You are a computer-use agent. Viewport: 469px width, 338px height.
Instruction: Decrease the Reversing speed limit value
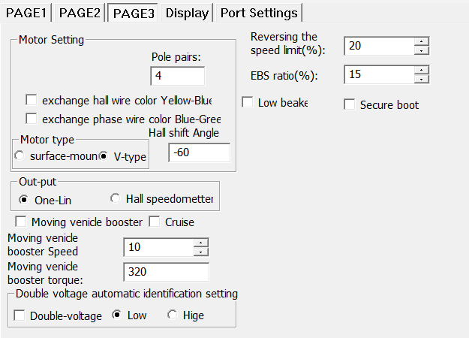[x=422, y=50]
